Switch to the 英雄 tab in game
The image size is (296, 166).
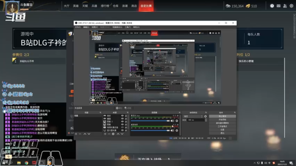click(76, 6)
